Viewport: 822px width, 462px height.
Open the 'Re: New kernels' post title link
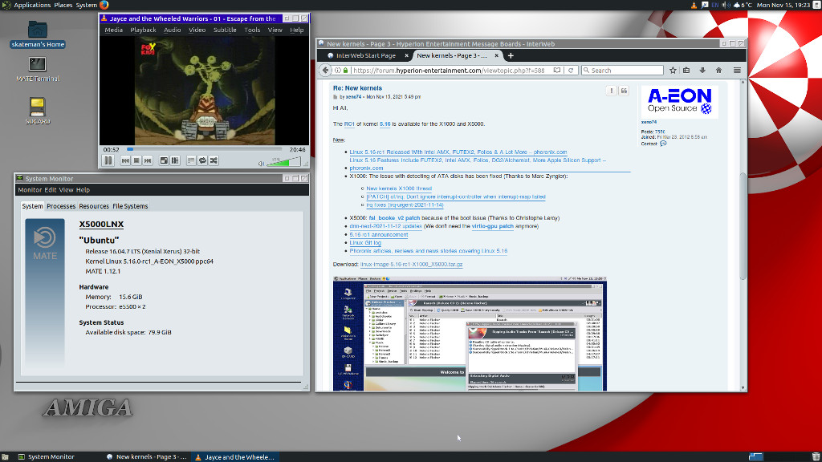coord(357,88)
